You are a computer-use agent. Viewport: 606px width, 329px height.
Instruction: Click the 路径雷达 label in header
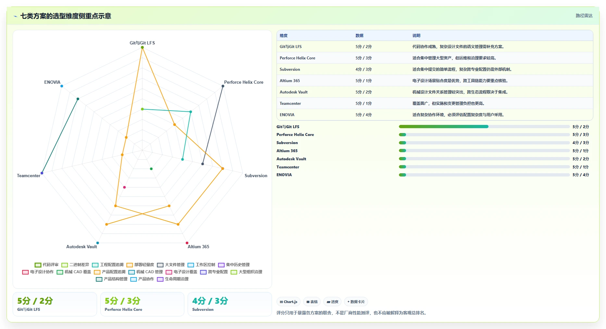click(x=584, y=16)
